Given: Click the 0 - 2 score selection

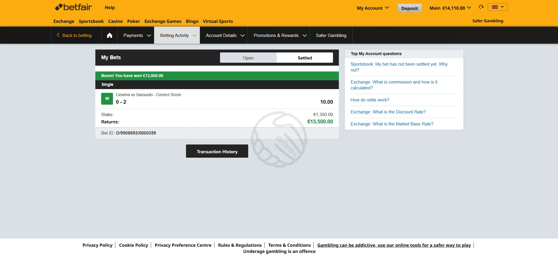Looking at the screenshot, I should click(x=121, y=102).
